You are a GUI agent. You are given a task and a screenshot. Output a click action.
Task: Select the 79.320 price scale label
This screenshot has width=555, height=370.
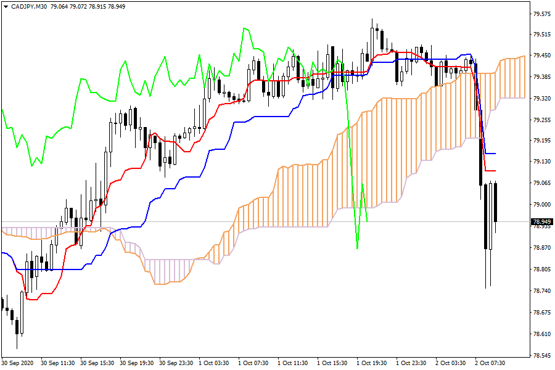pos(541,99)
